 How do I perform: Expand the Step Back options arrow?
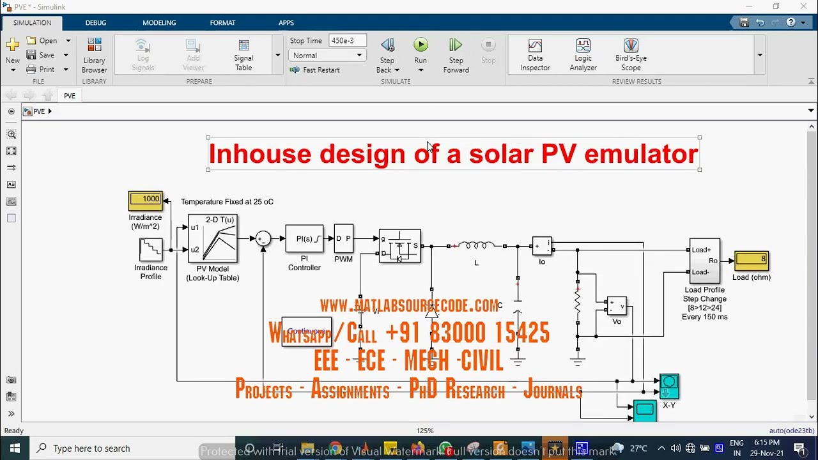(397, 70)
